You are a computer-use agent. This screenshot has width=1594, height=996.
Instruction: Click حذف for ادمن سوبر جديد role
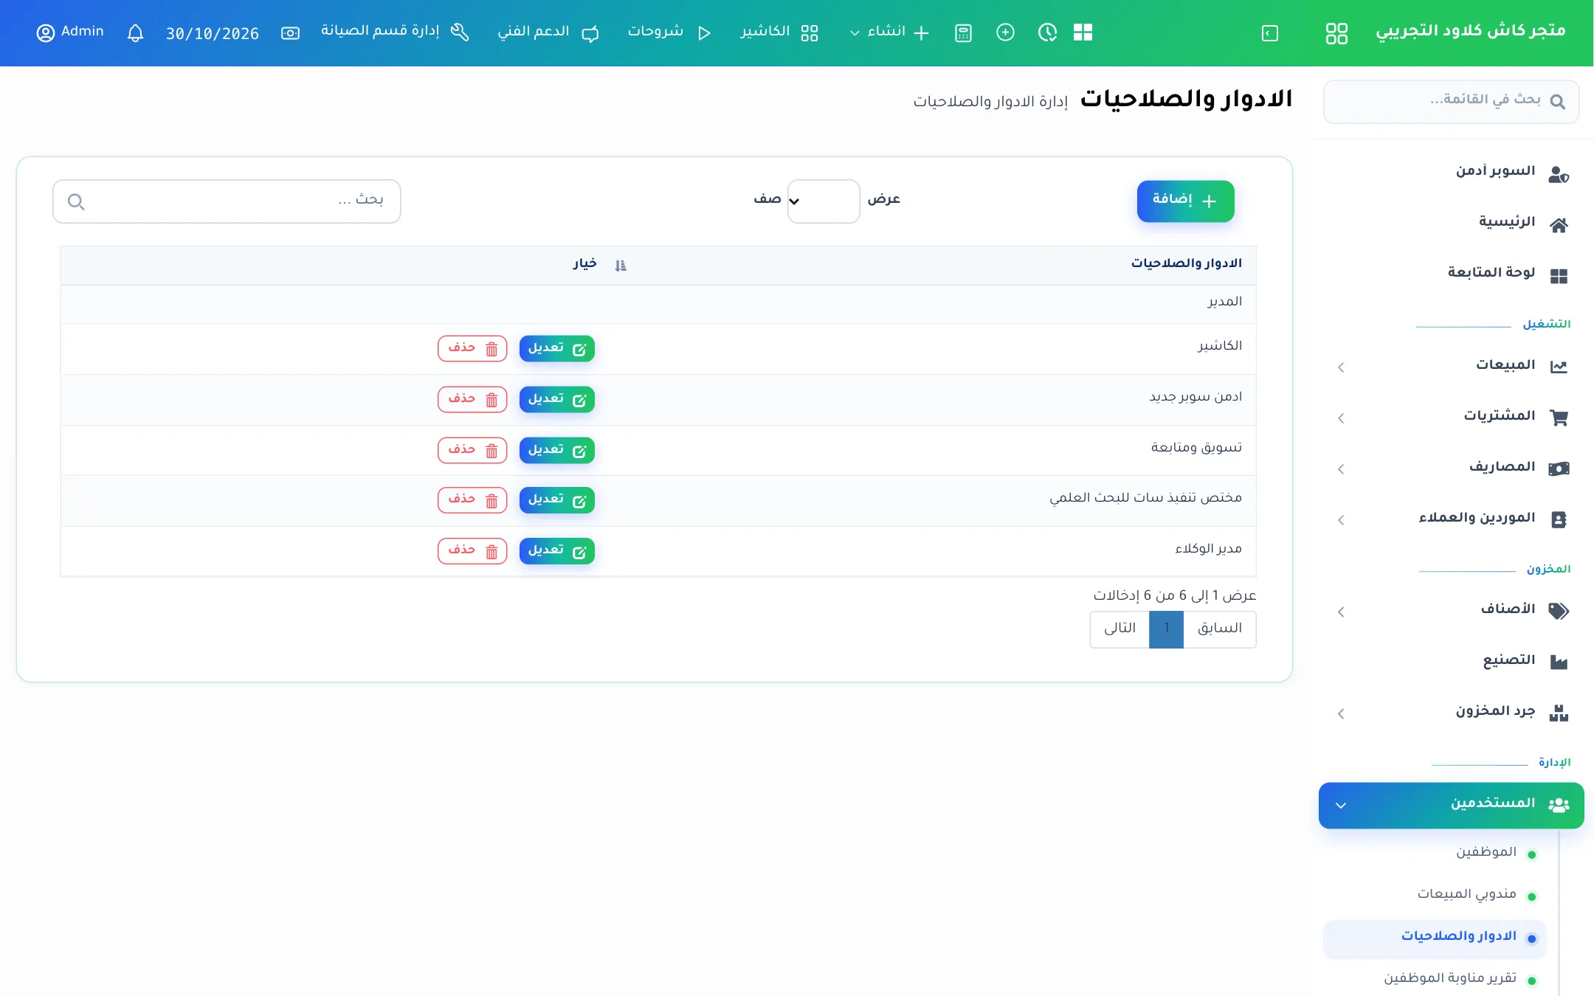point(472,399)
